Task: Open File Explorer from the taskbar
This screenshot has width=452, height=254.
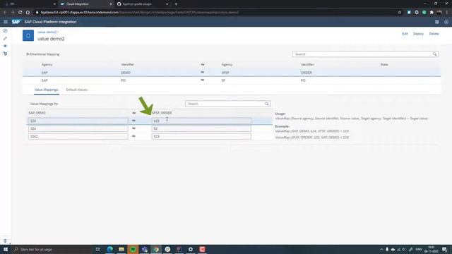Action: pos(121,249)
